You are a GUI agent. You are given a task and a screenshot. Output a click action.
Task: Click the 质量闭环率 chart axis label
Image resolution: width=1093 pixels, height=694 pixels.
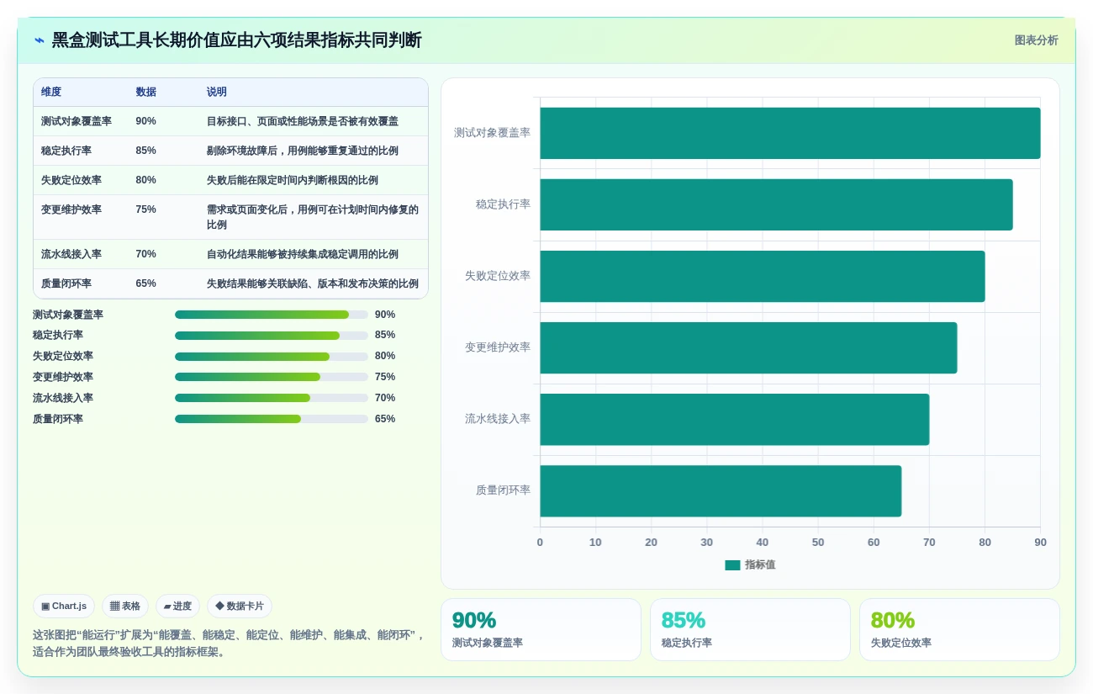coord(503,490)
